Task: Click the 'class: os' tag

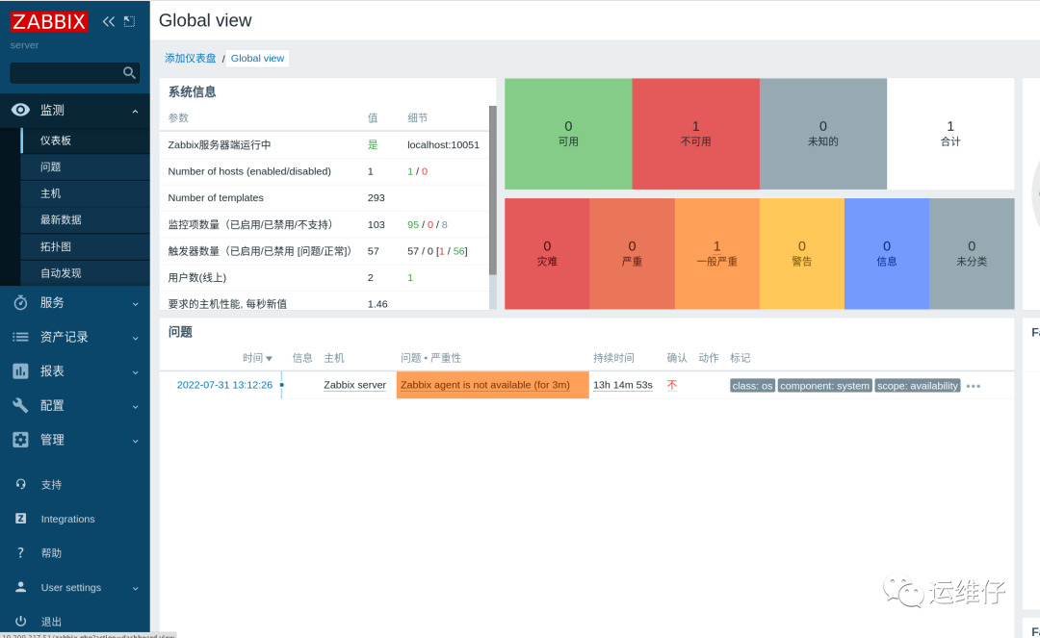Action: 752,386
